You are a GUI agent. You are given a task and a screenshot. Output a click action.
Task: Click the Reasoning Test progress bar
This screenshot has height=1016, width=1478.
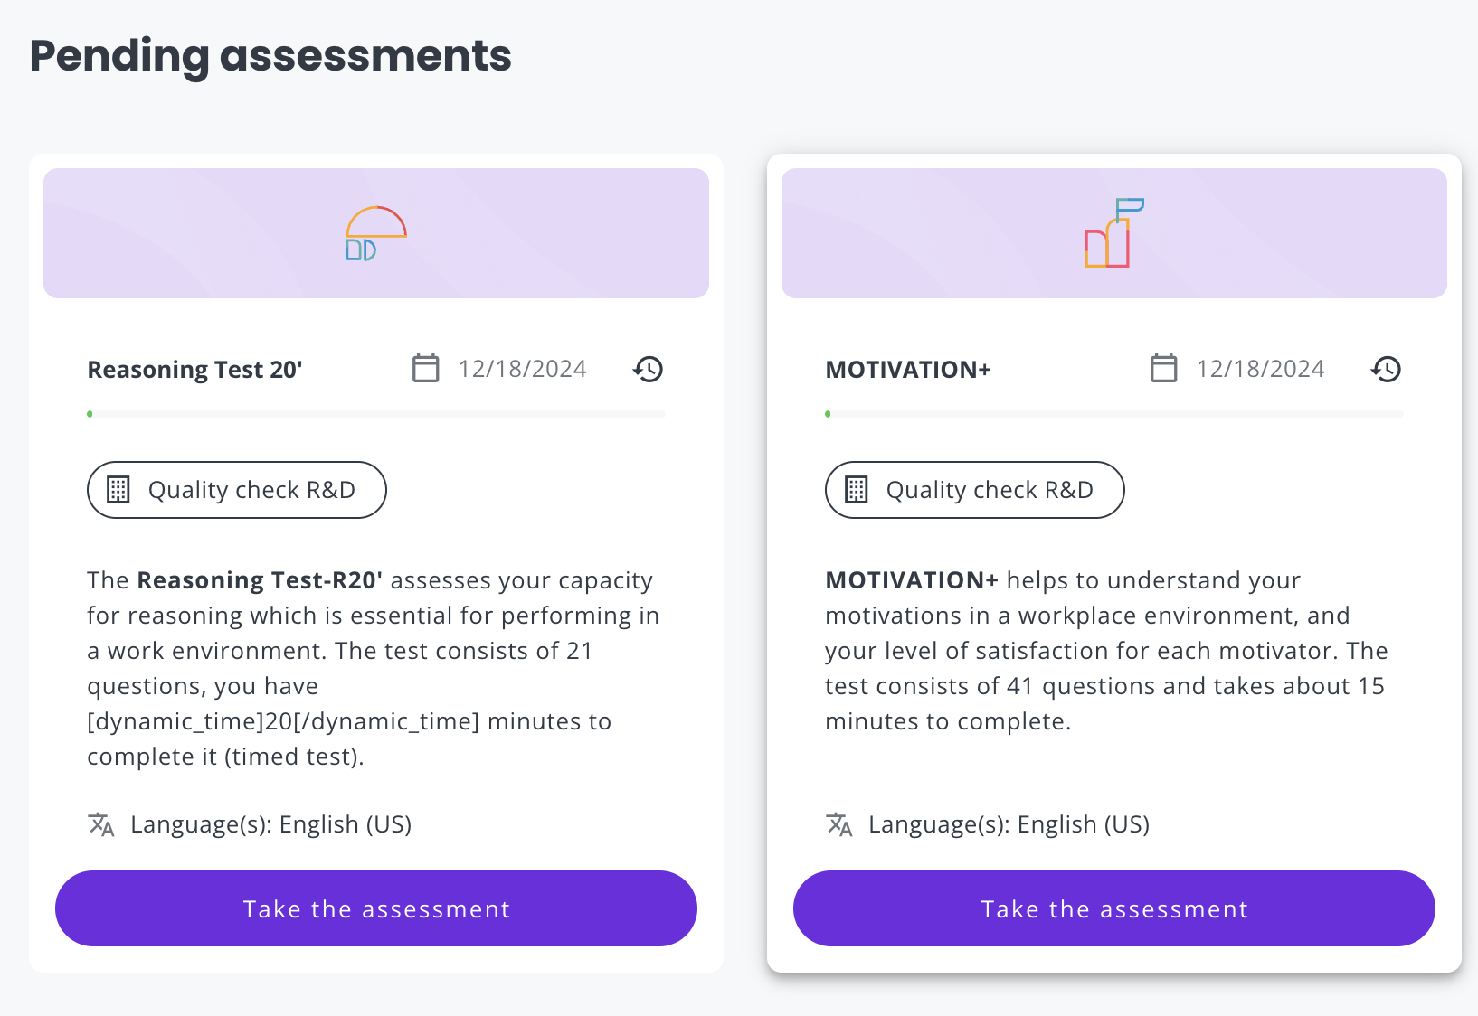tap(376, 414)
